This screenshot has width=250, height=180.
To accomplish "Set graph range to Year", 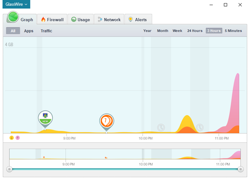I will 147,31.
